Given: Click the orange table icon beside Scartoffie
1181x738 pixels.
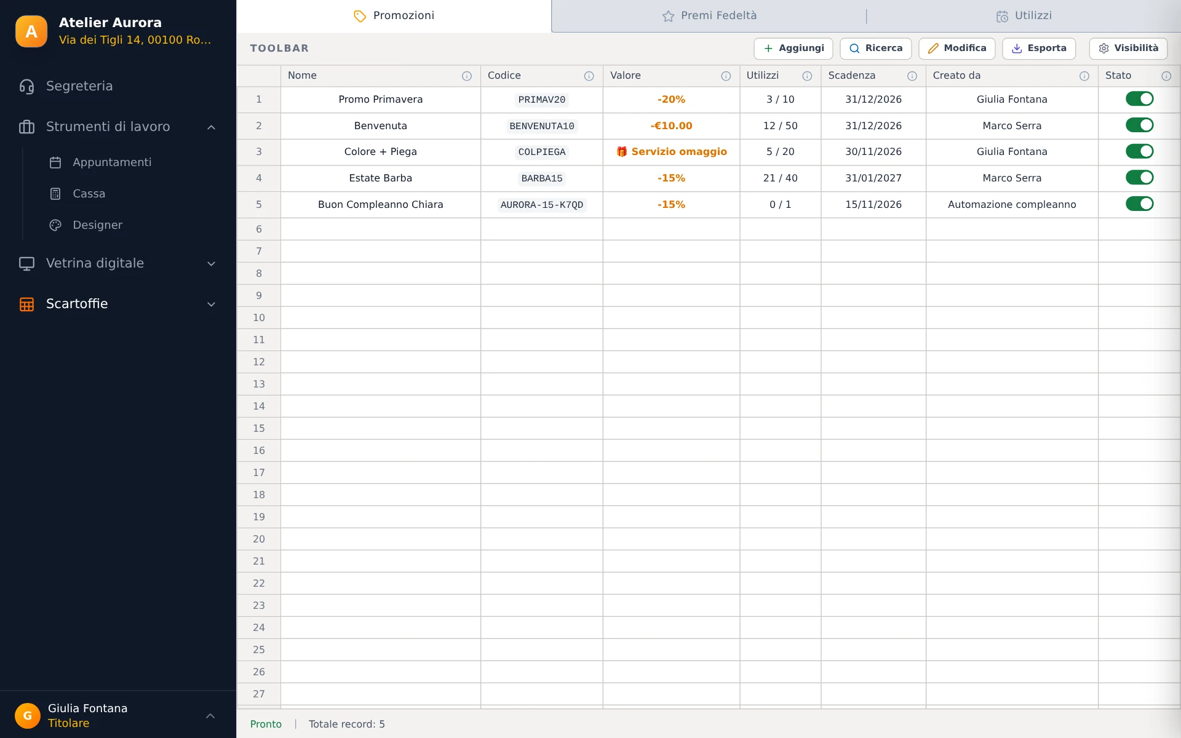Looking at the screenshot, I should tap(26, 304).
